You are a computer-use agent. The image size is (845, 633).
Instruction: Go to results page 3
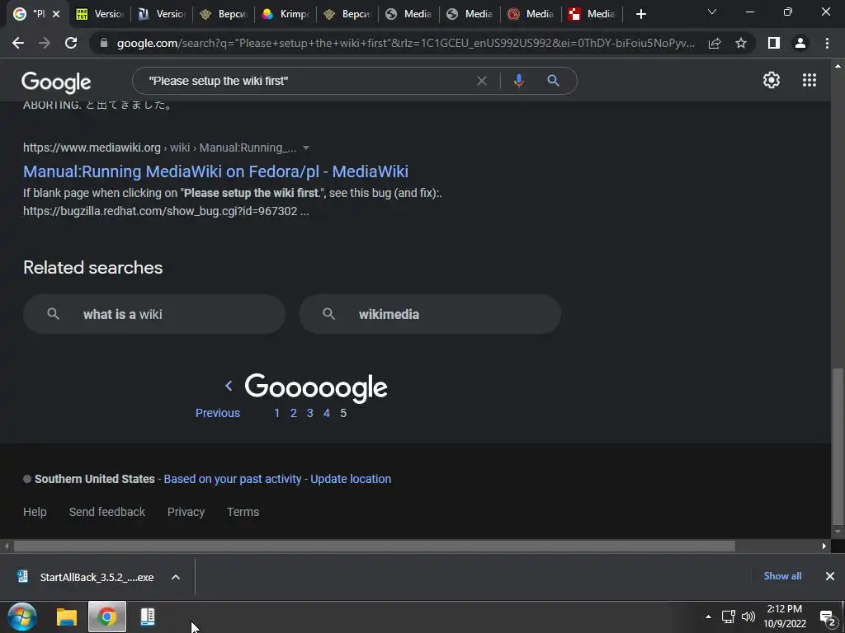tap(310, 414)
